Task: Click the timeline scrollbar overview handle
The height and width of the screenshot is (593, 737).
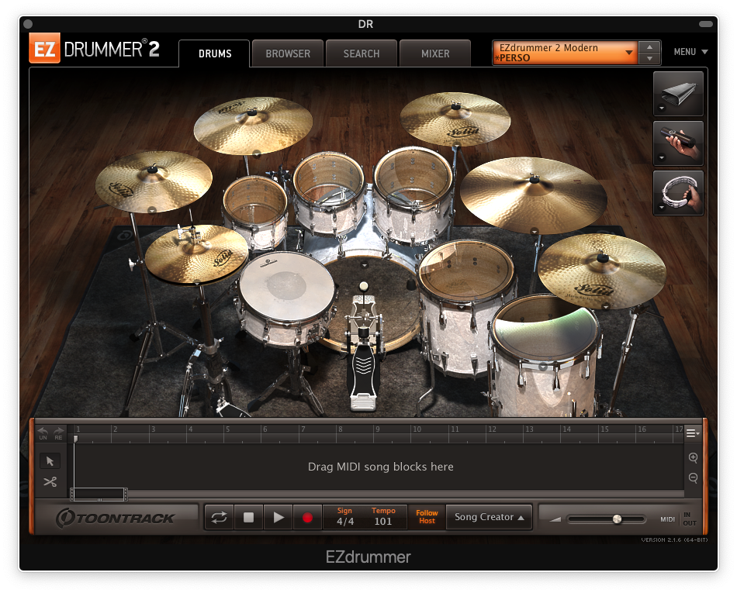Action: (x=99, y=494)
